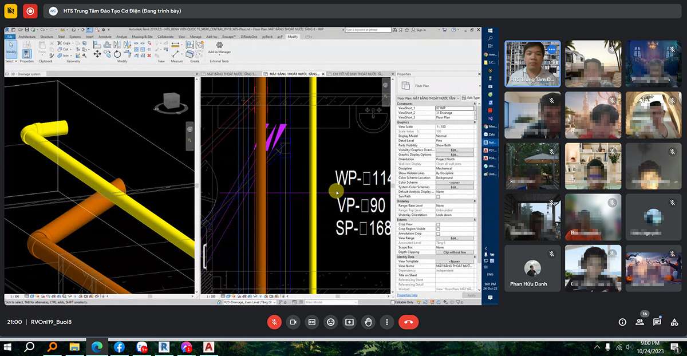Click the Edit Type button
Image resolution: width=687 pixels, height=356 pixels.
pyautogui.click(x=471, y=98)
